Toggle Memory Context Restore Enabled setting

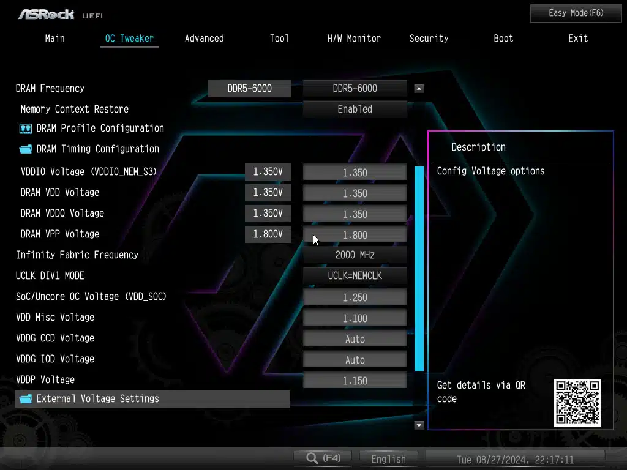click(355, 110)
